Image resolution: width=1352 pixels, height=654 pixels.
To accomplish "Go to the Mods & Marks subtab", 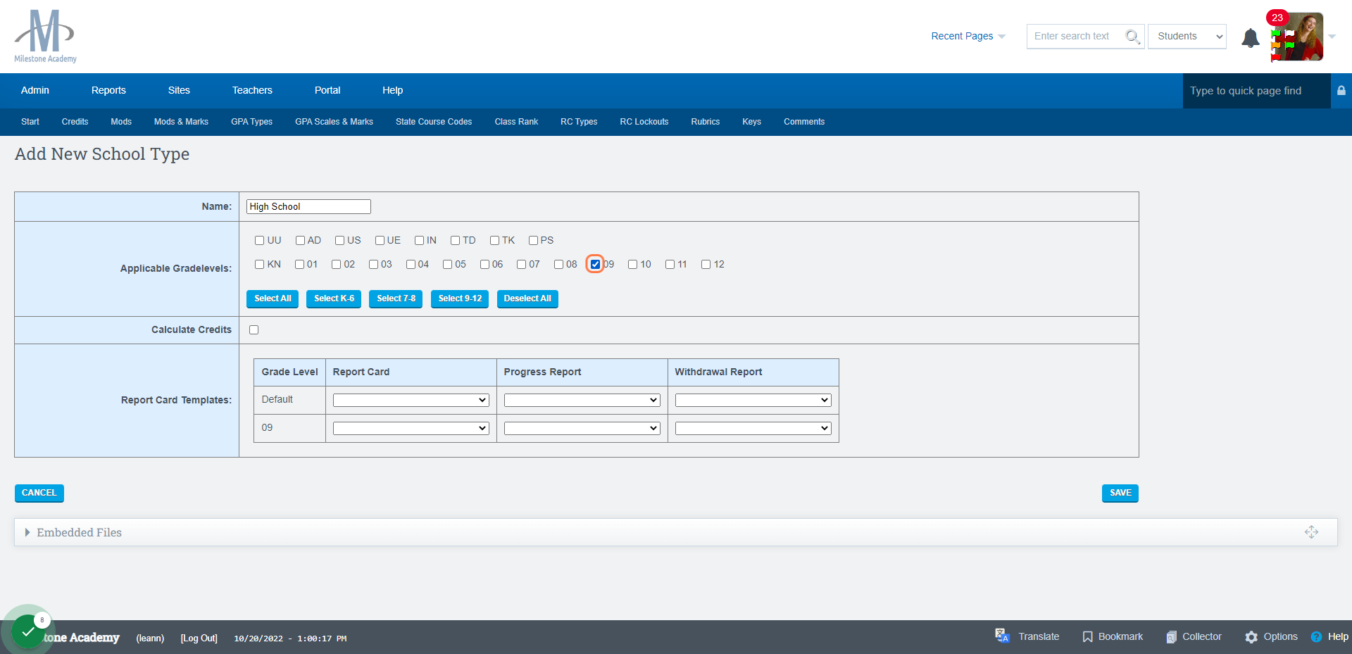I will (181, 122).
